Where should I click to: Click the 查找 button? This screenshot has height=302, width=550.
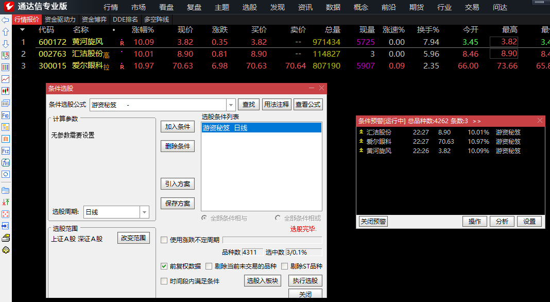[x=249, y=104]
